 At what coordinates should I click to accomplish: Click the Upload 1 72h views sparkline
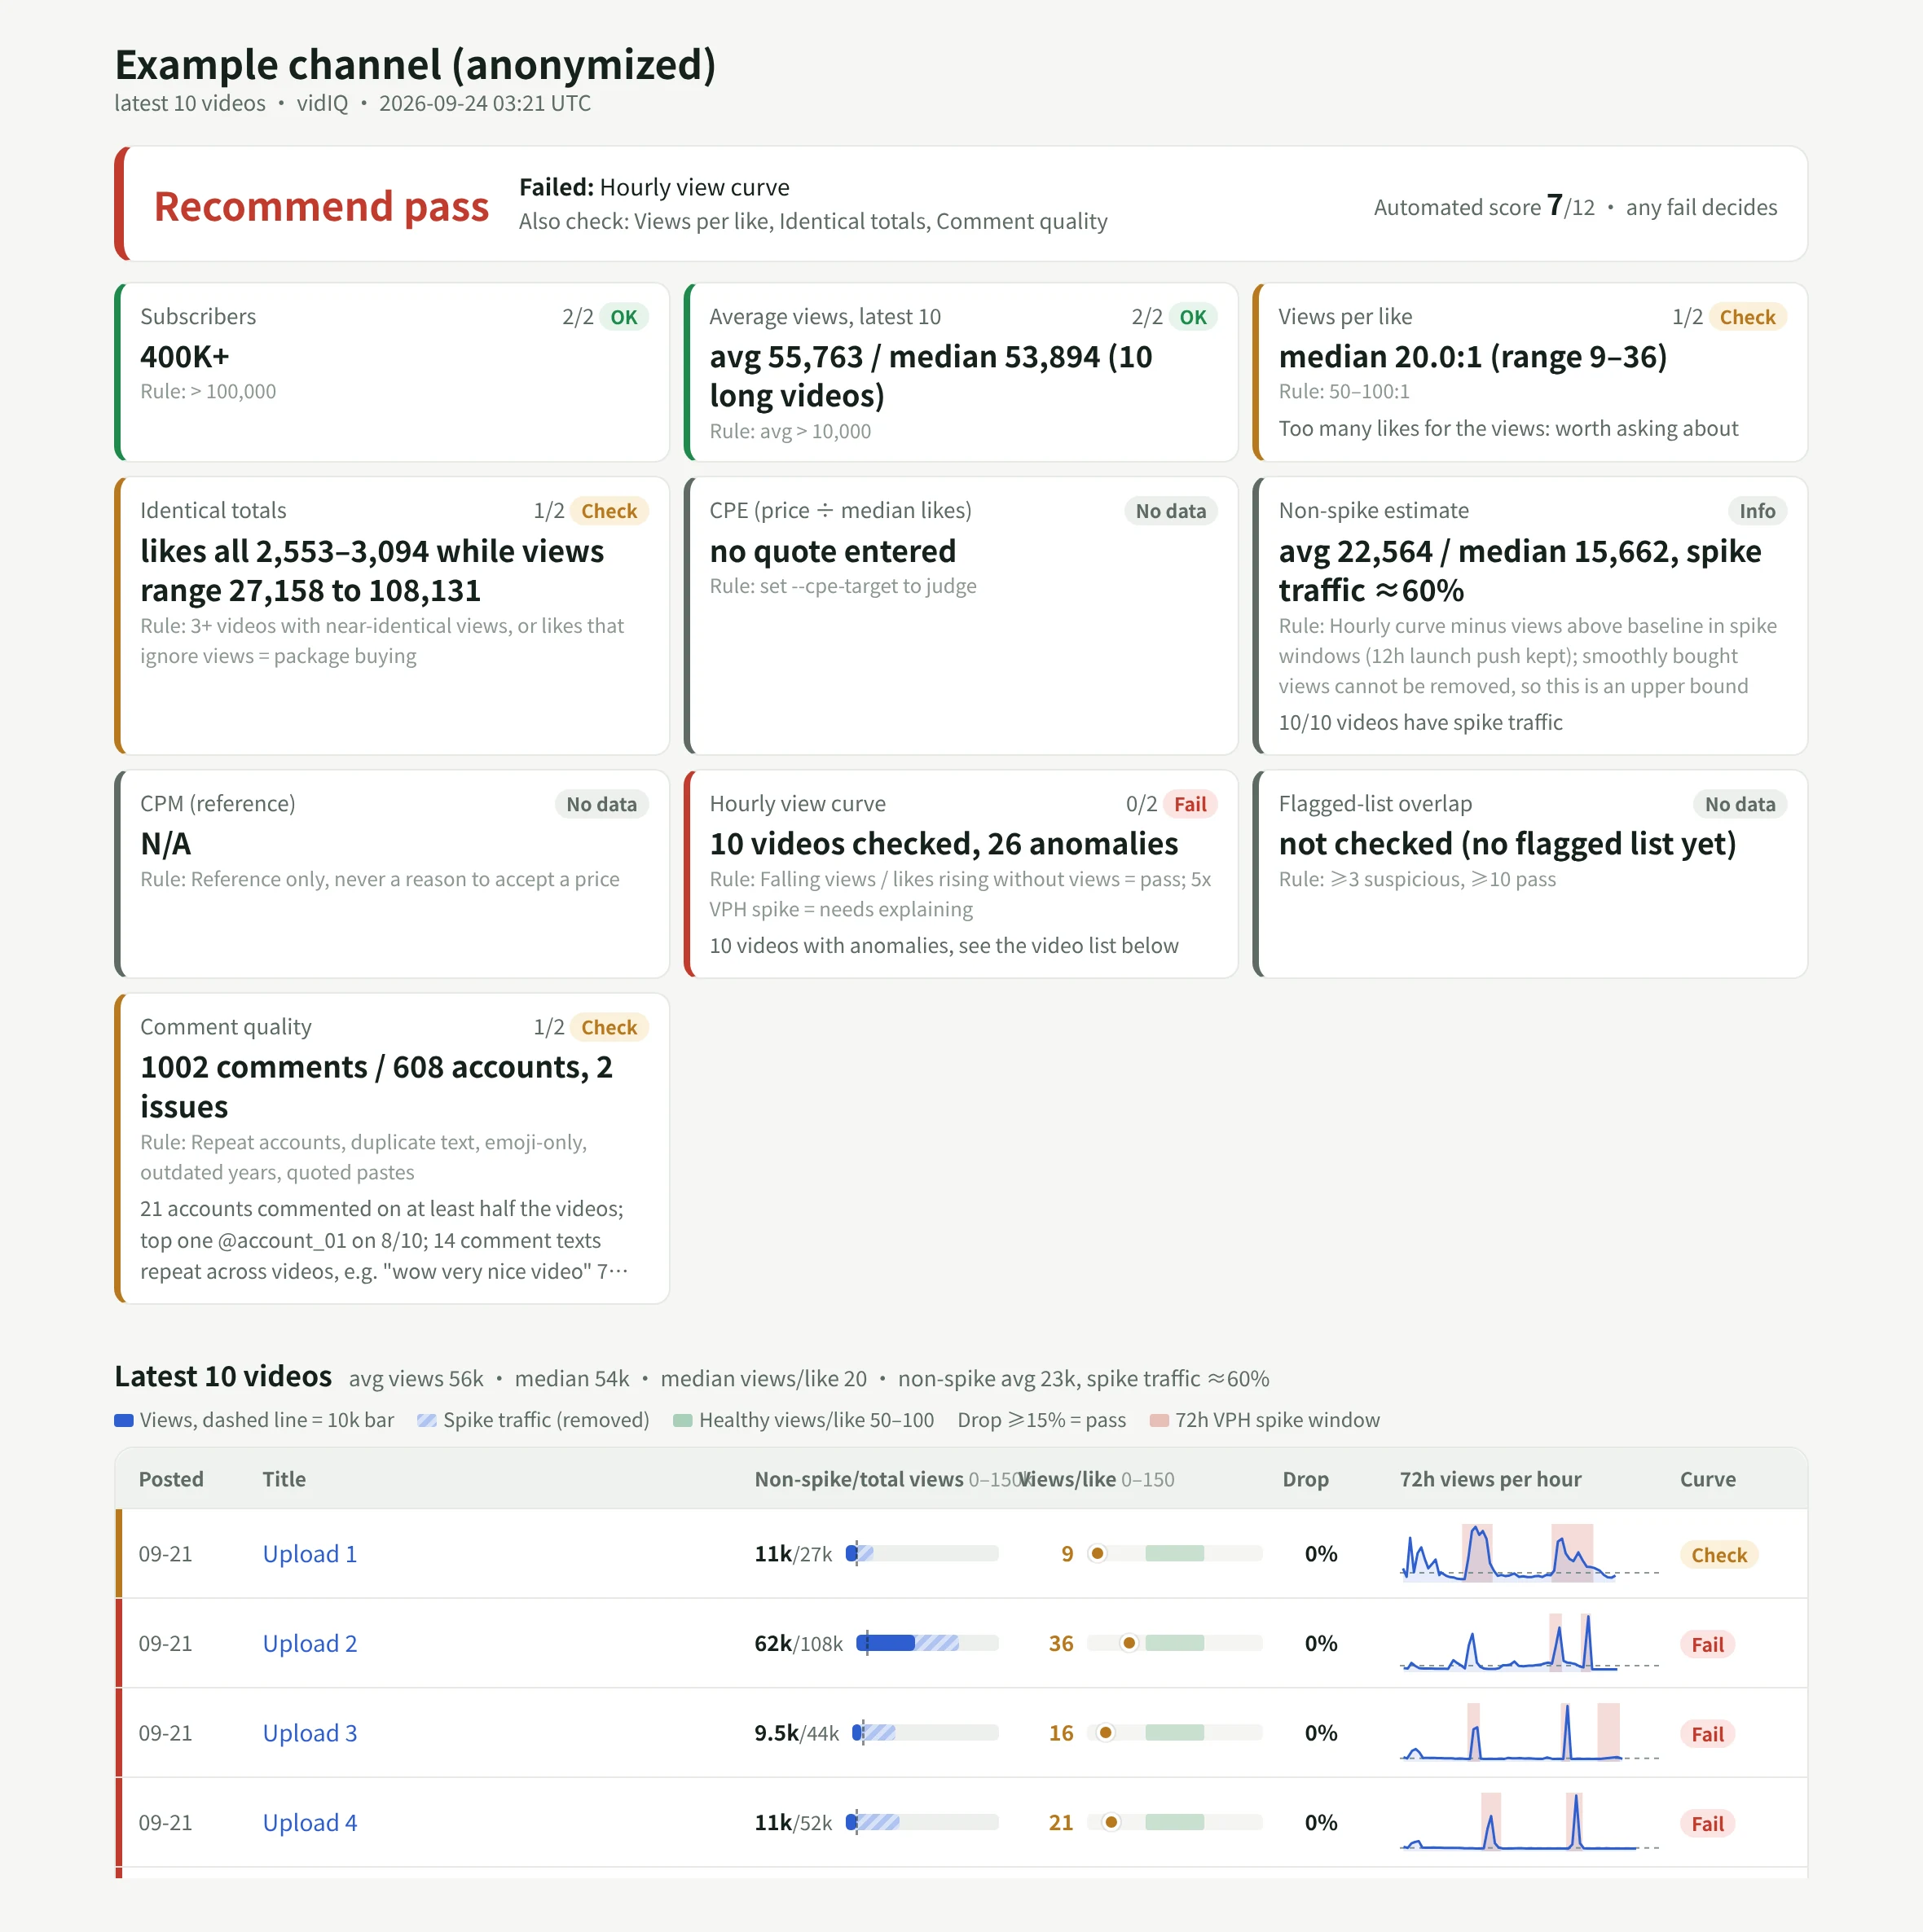1529,1554
